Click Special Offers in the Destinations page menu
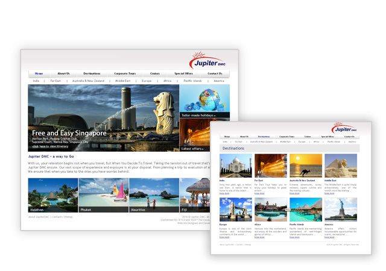Image resolution: width=386 pixels, height=271 pixels. (x=327, y=137)
